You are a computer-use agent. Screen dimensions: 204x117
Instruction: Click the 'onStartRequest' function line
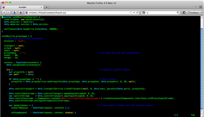(41, 108)
